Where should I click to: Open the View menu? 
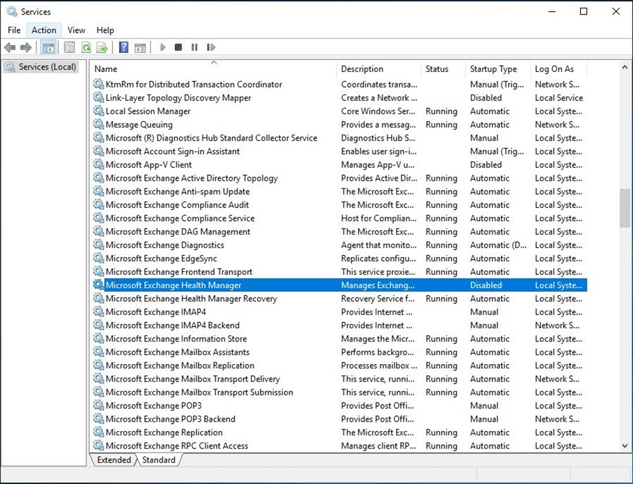tap(76, 30)
